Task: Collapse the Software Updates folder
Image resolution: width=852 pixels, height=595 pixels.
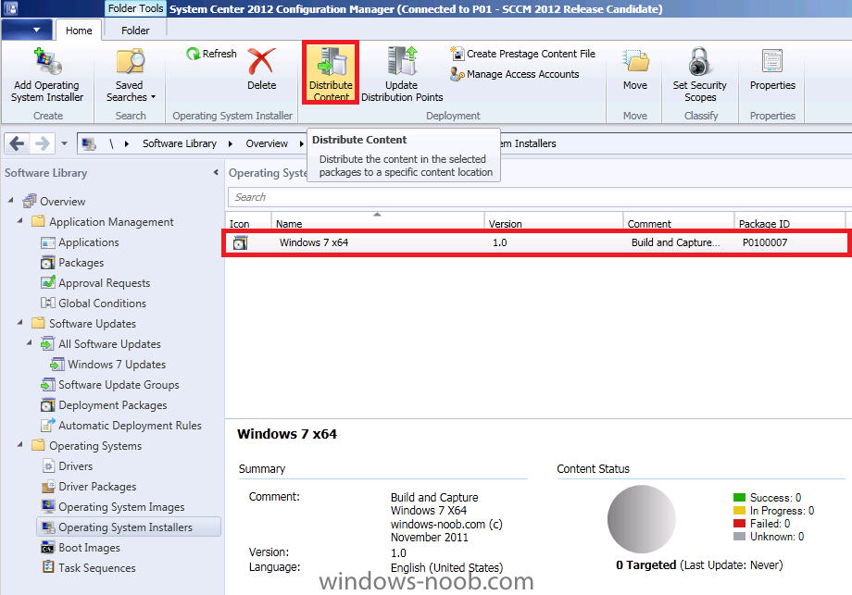Action: pos(20,322)
